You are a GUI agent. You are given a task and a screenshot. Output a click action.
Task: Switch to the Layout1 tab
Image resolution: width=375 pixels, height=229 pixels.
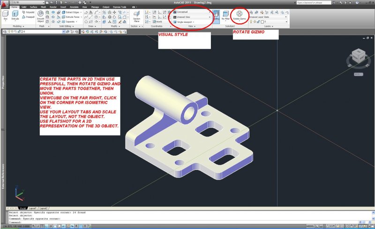click(32, 208)
